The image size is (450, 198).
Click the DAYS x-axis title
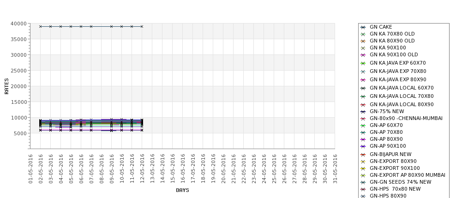tap(182, 190)
